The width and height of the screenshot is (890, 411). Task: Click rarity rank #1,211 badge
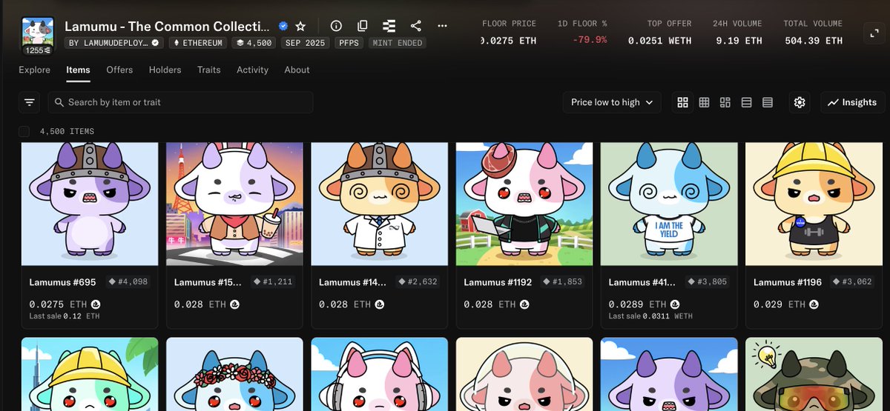[273, 282]
